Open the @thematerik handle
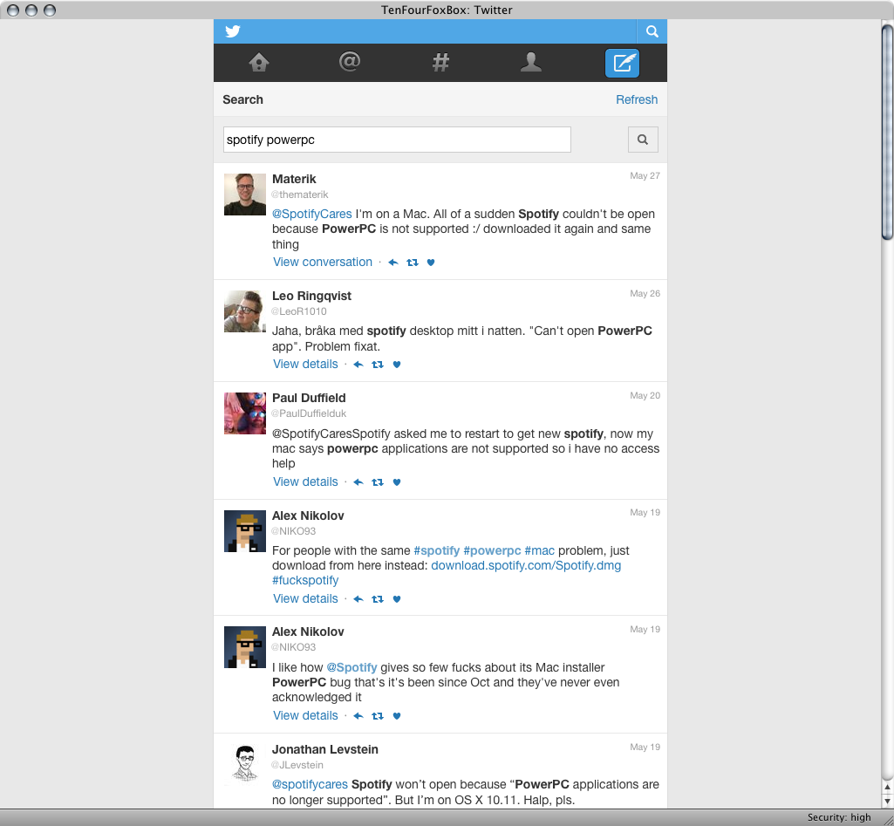This screenshot has width=894, height=826. [300, 195]
